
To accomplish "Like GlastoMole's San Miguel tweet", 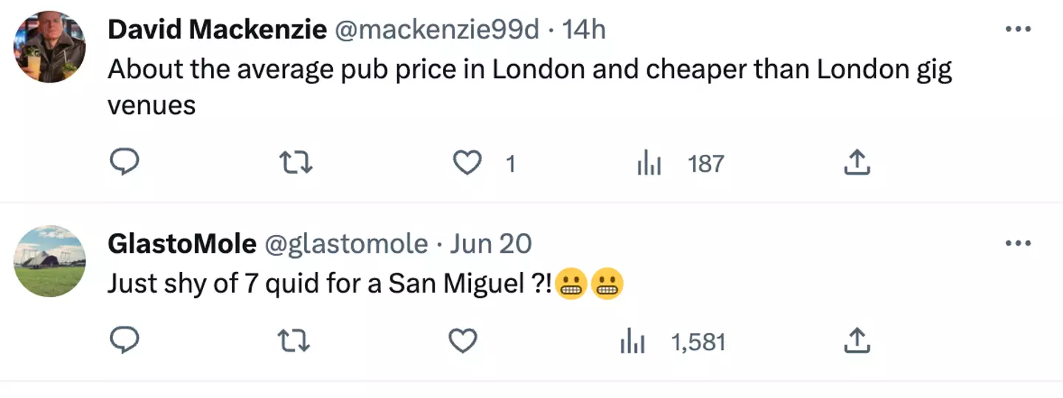I will 464,341.
